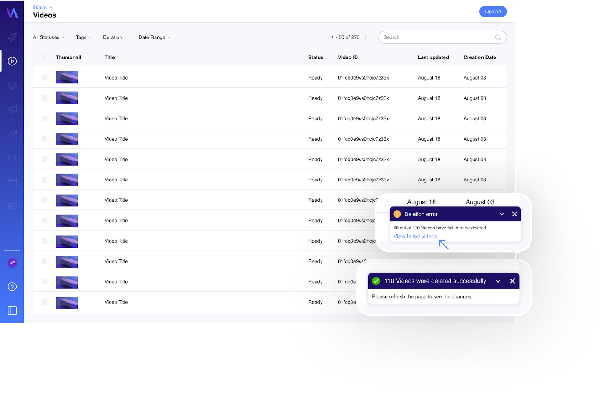
Task: Sort by Status column header
Action: [x=316, y=57]
